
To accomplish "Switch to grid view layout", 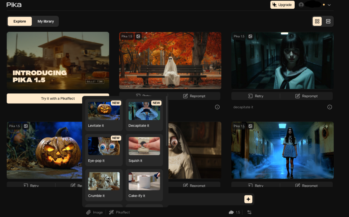I will [317, 21].
